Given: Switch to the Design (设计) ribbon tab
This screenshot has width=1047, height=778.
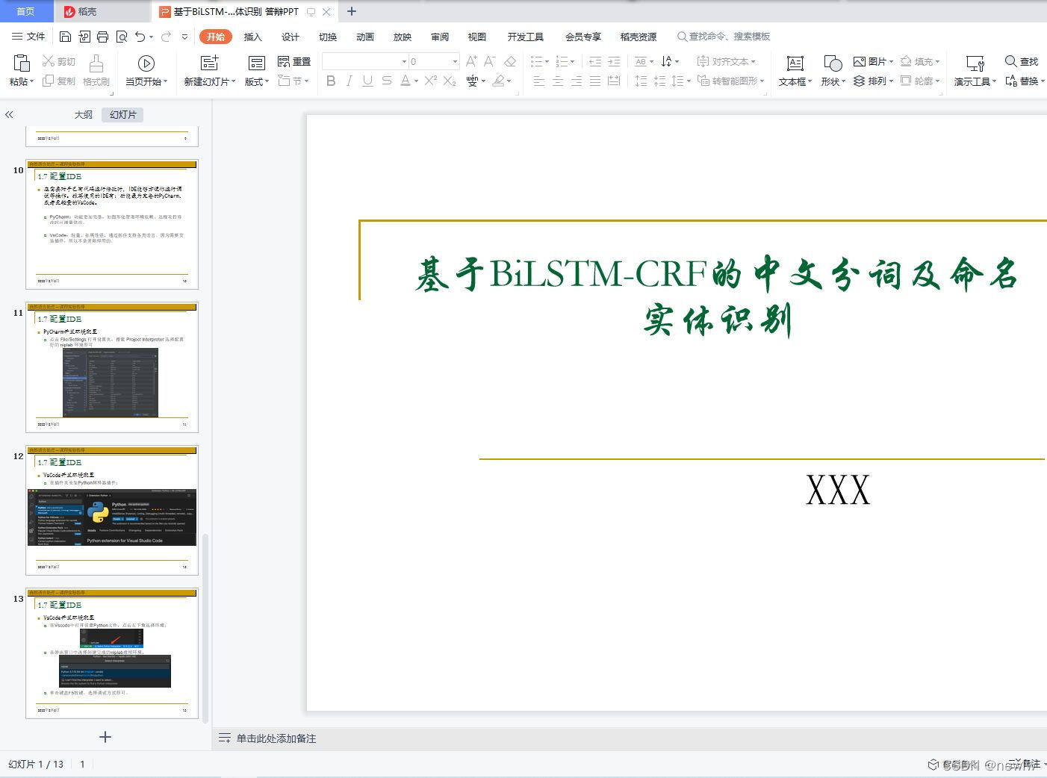Looking at the screenshot, I should coord(291,37).
